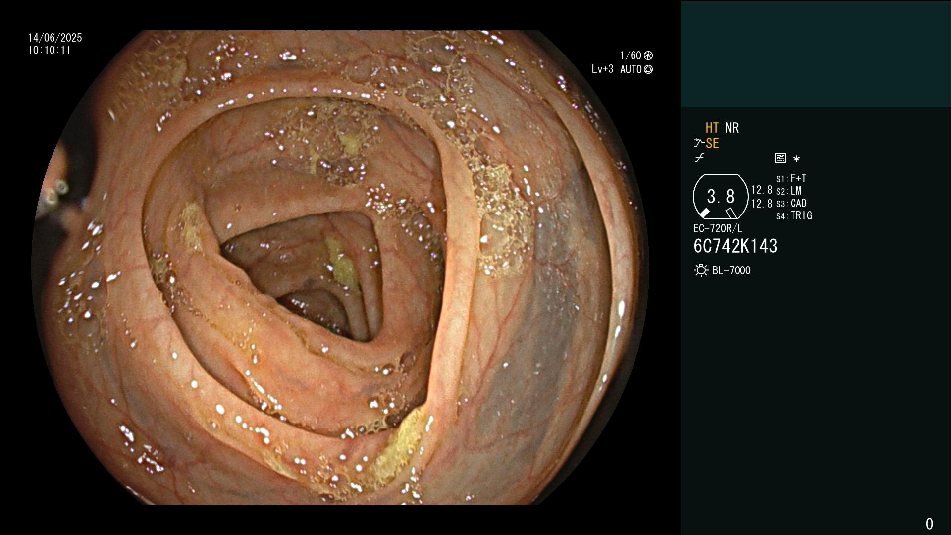Click the light source lamp icon
Screen dimensions: 951x535
pos(701,270)
